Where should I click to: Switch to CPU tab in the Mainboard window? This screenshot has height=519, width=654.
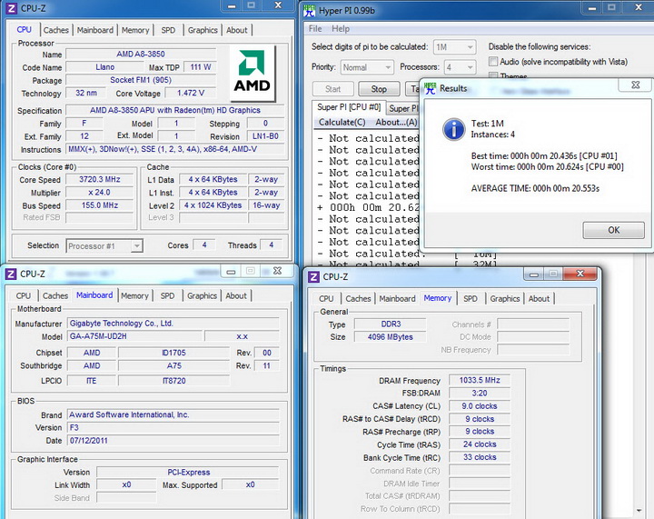pos(23,295)
